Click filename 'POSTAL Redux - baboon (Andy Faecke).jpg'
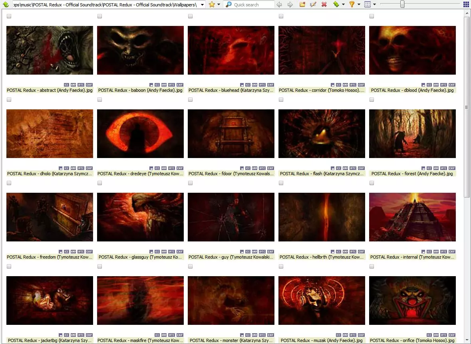Screen dimensions: 471x344 click(x=140, y=90)
